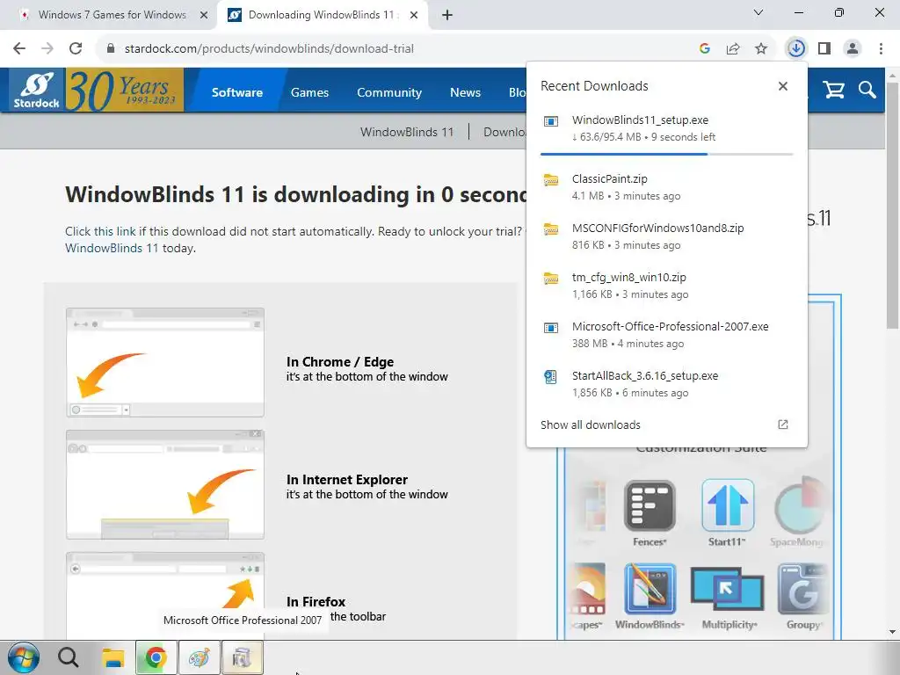Open the Stardock shopping cart
The height and width of the screenshot is (675, 900).
(x=833, y=90)
